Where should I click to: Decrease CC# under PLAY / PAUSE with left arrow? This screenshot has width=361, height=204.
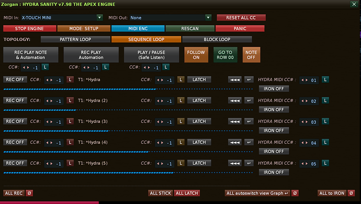tap(144, 68)
